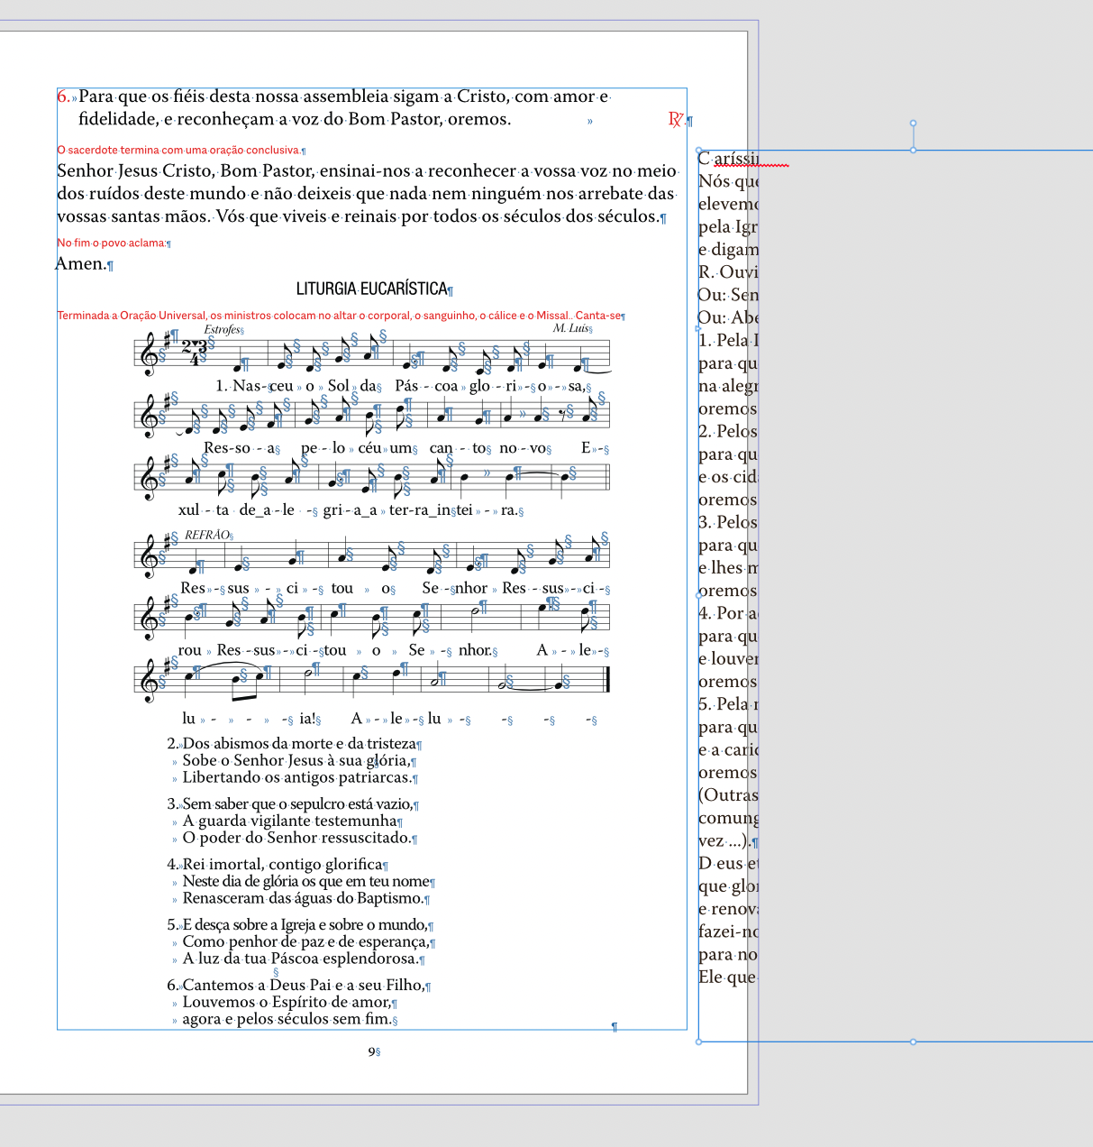Screen dimensions: 1093x1147
Task: Click the red rubric "No fim o povo aclama:"
Action: pos(112,243)
